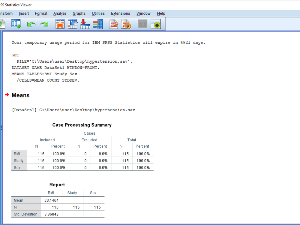Image resolution: width=300 pixels, height=225 pixels.
Task: Select the red arrow marker beside Means
Action: tap(7, 95)
